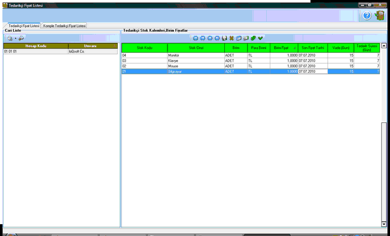Click the Vade value 15 in Mouse row
Screen dimensions: 390x236
pyautogui.click(x=341, y=66)
